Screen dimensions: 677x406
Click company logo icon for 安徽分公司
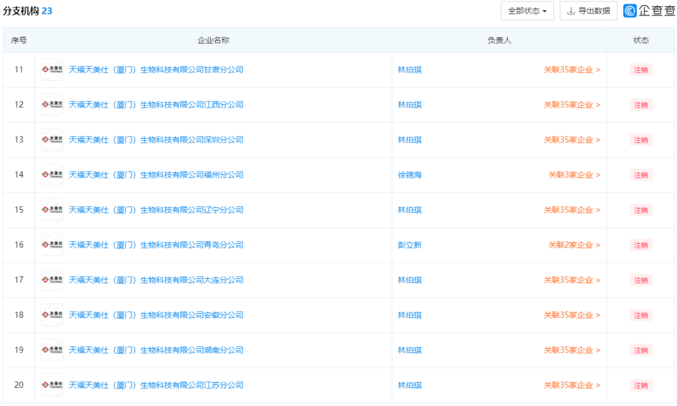(x=52, y=315)
